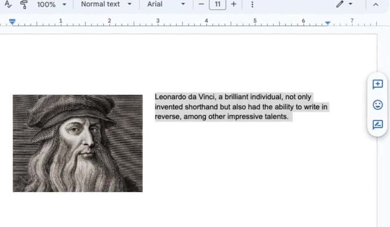Click the font size field showing 11
The height and width of the screenshot is (227, 390).
[217, 4]
